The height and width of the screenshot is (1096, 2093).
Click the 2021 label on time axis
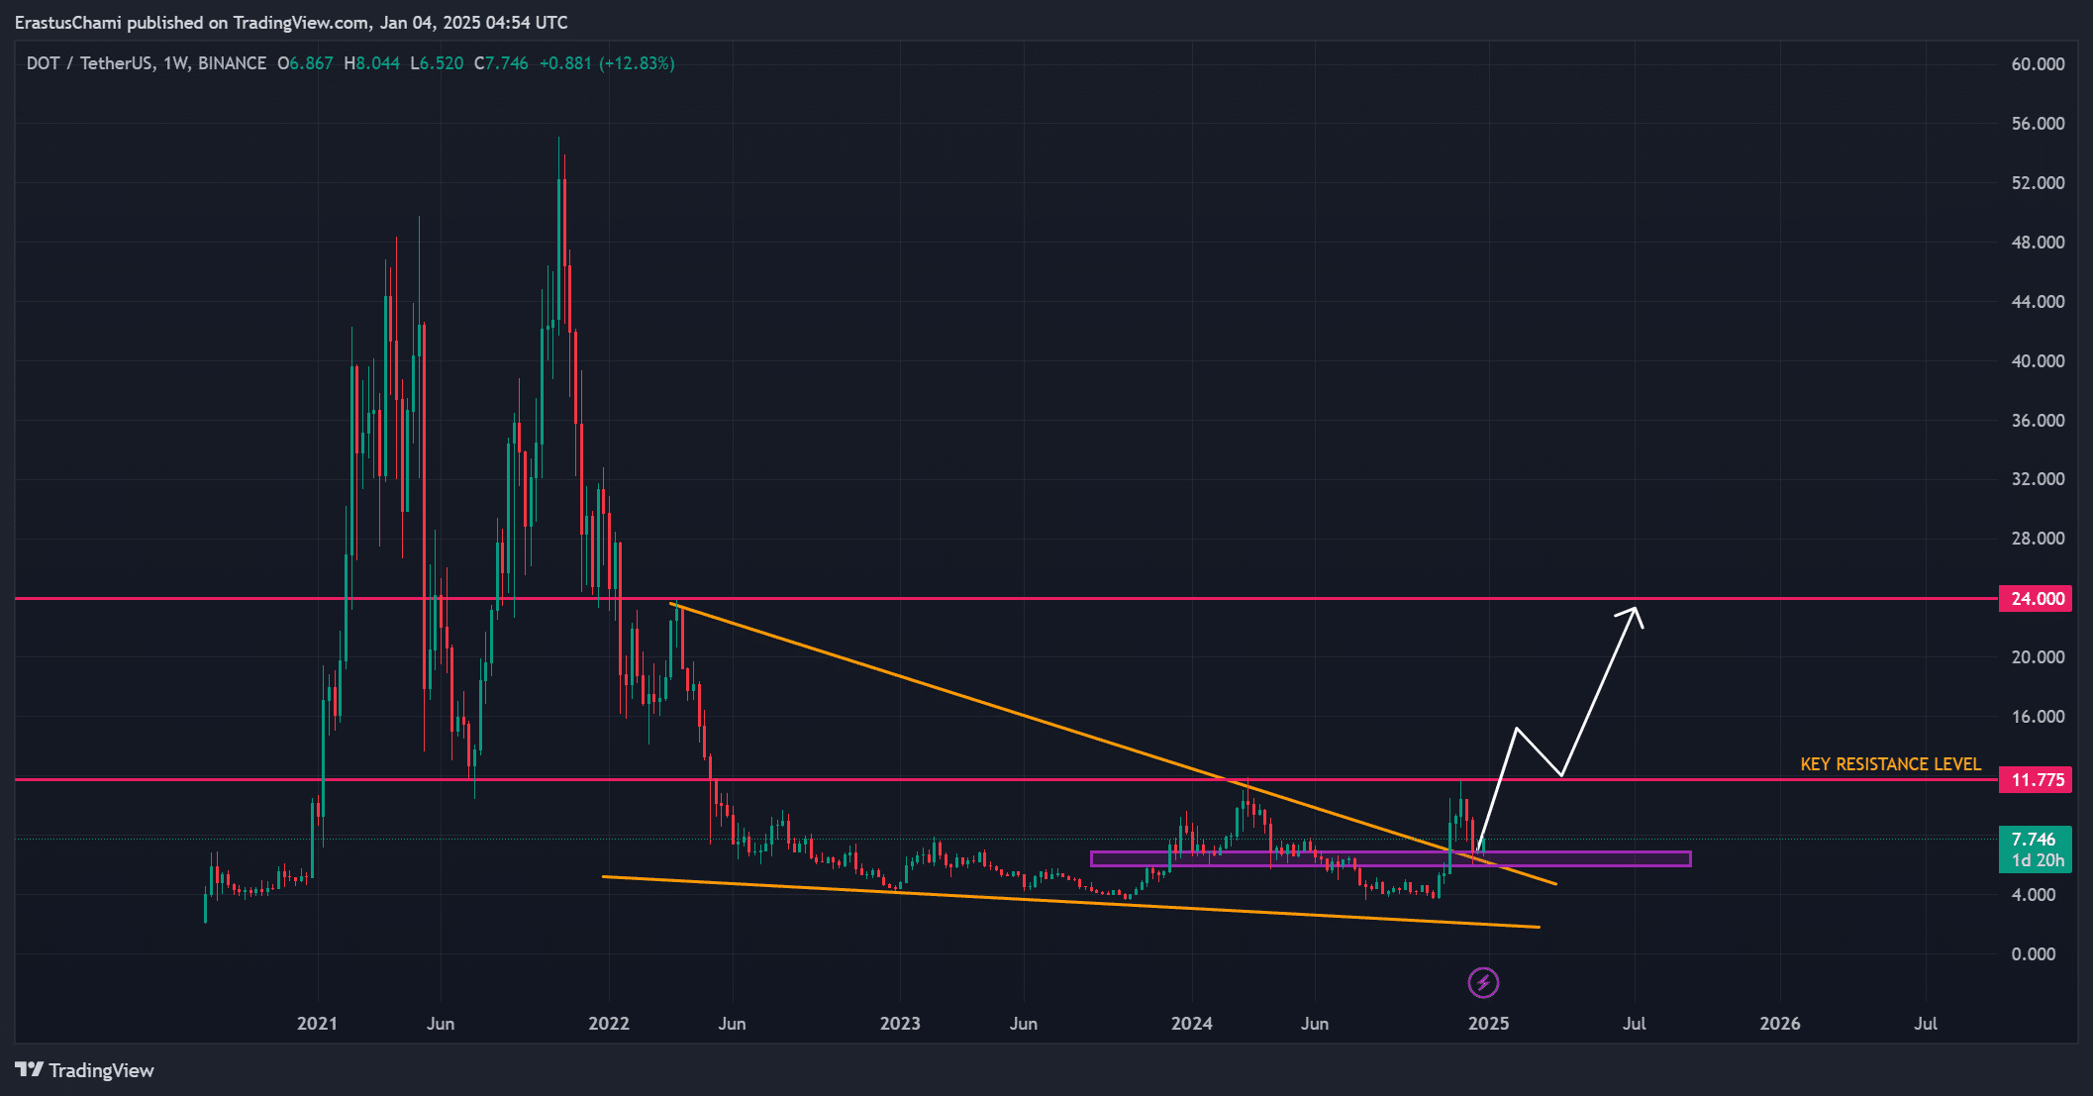click(317, 1023)
